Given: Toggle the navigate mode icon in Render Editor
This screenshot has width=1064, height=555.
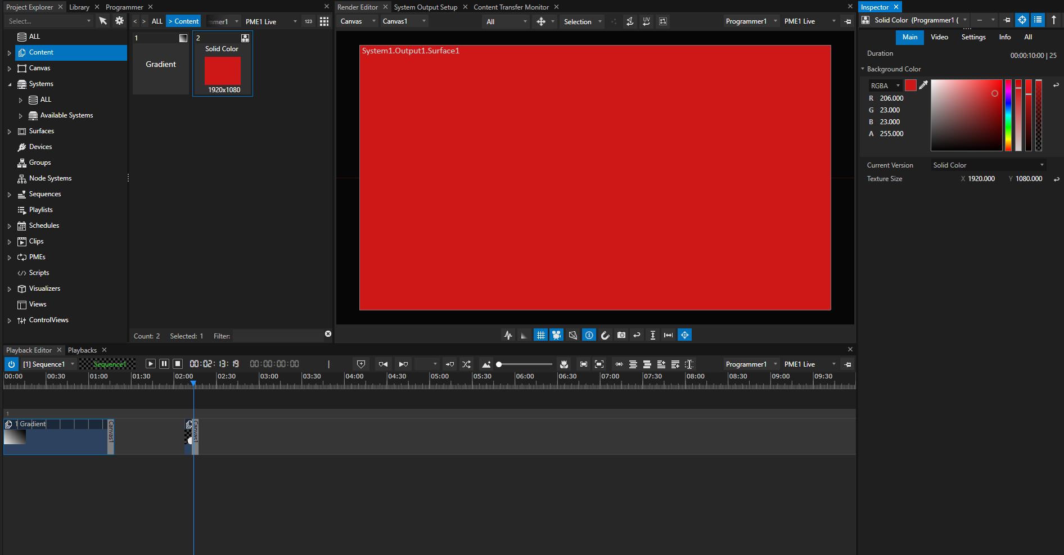Looking at the screenshot, I should [685, 335].
